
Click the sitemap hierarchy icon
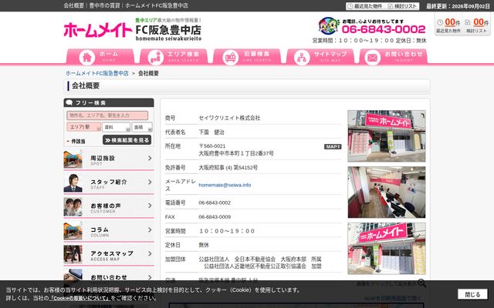click(302, 58)
